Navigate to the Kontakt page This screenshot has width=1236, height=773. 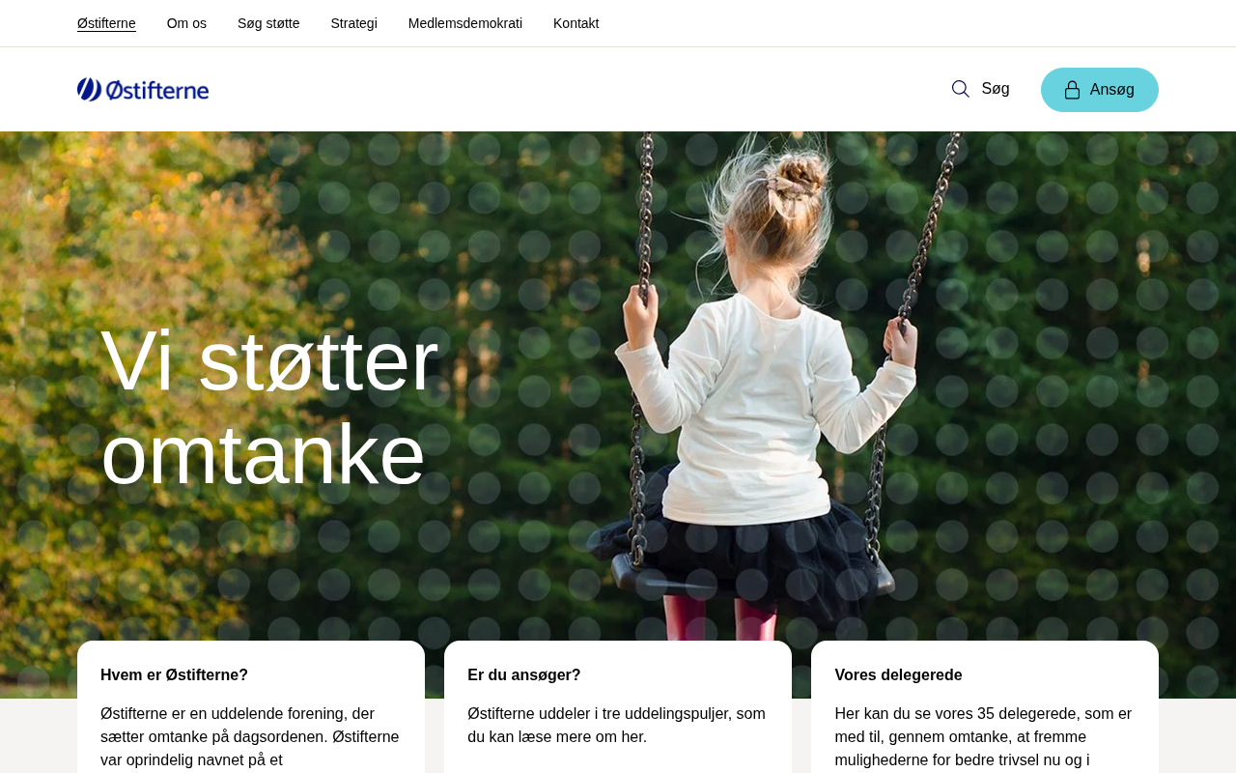point(576,23)
